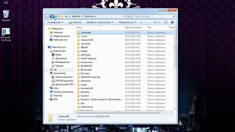The width and height of the screenshot is (235, 132).
Task: Click the Forward navigation arrow button
Action: (52, 16)
